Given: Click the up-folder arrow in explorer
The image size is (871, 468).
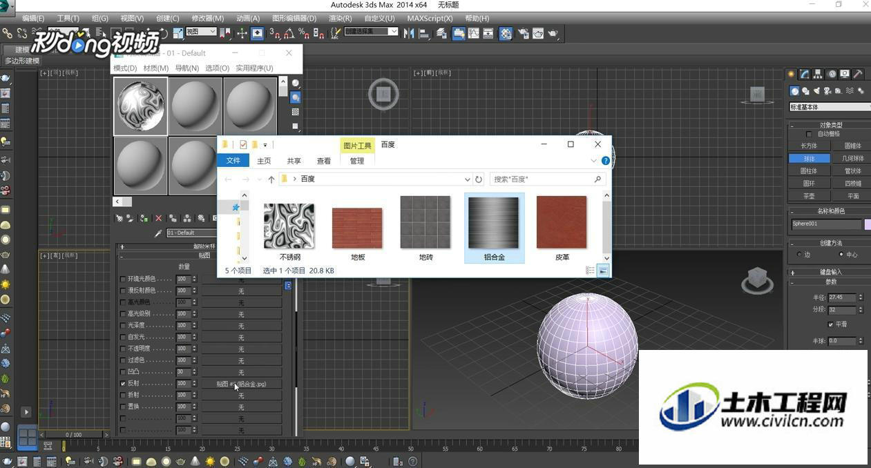Looking at the screenshot, I should 271,179.
